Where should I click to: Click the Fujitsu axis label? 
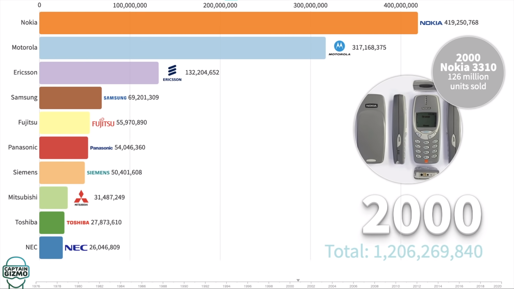click(x=28, y=123)
